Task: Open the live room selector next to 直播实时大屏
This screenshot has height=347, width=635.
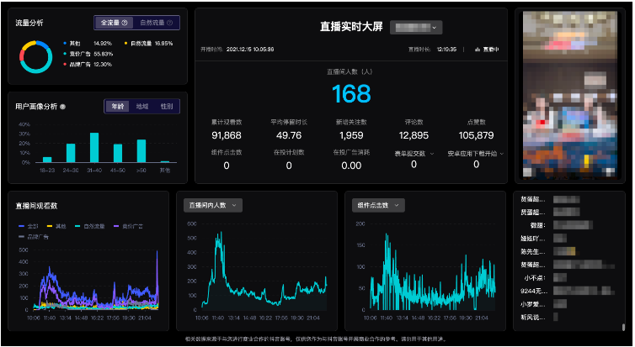Action: 416,28
